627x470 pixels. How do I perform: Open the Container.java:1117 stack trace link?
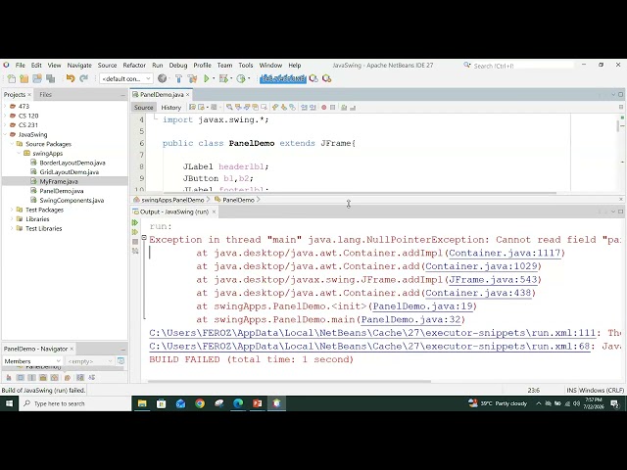coord(505,253)
